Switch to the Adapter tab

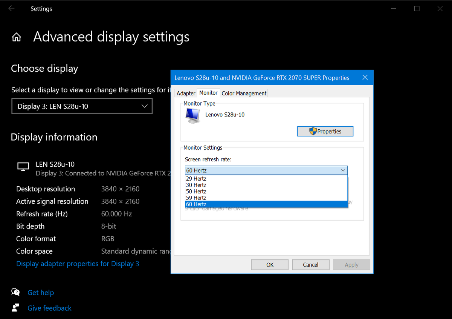pos(186,93)
